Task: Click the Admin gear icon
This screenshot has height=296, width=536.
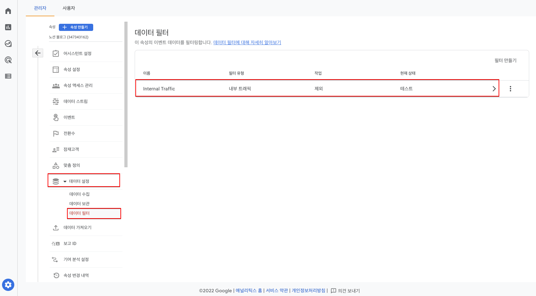Action: 8,285
